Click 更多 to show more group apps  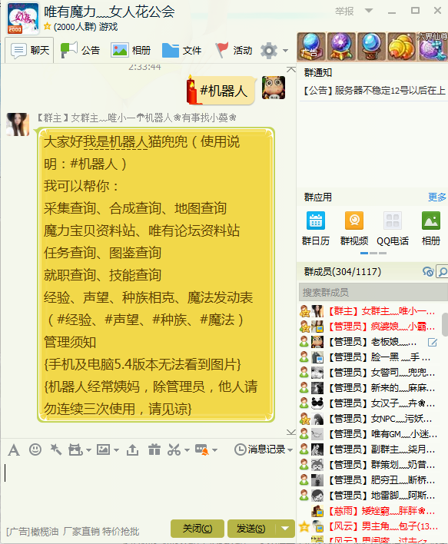coord(437,197)
